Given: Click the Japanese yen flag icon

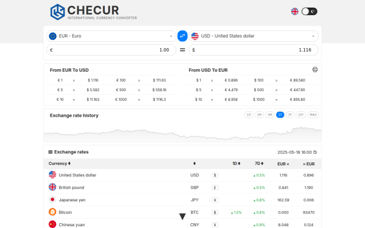Looking at the screenshot, I should 52,199.
